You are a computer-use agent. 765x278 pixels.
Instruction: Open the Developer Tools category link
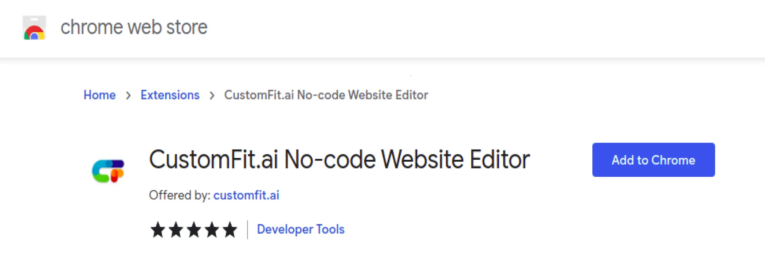pyautogui.click(x=301, y=229)
